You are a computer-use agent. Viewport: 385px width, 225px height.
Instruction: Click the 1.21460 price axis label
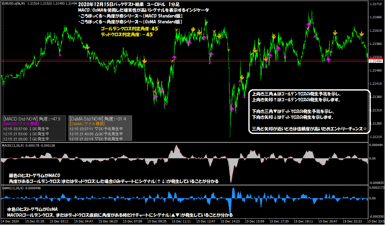tap(376, 71)
